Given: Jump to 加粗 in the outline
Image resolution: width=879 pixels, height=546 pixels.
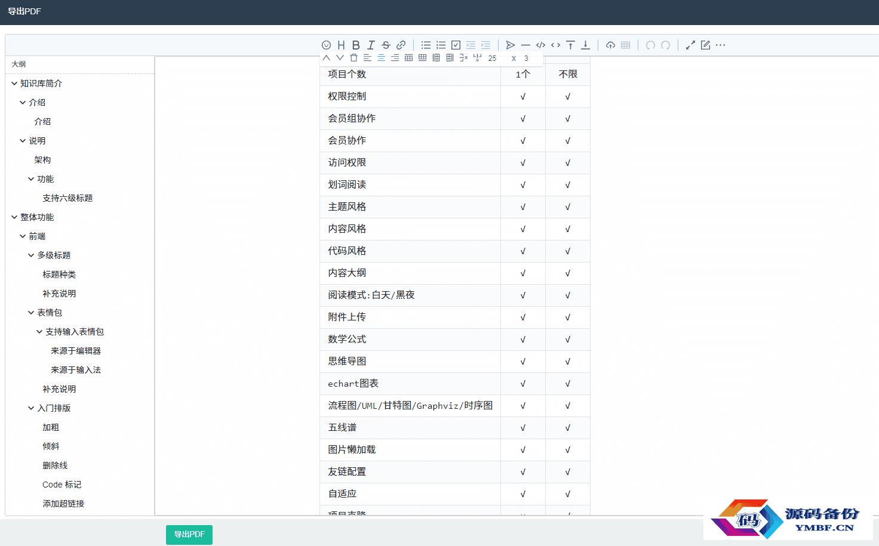Looking at the screenshot, I should coord(51,427).
